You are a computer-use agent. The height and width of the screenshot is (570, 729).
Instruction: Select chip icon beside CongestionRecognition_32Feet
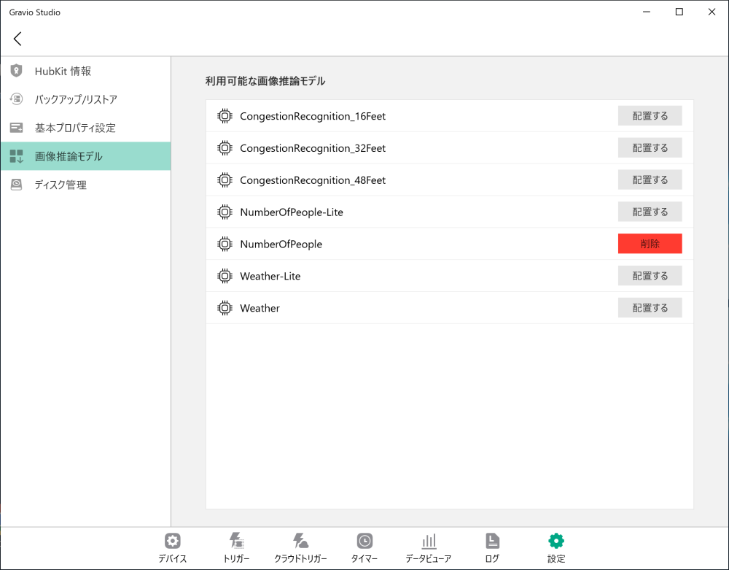pyautogui.click(x=225, y=148)
